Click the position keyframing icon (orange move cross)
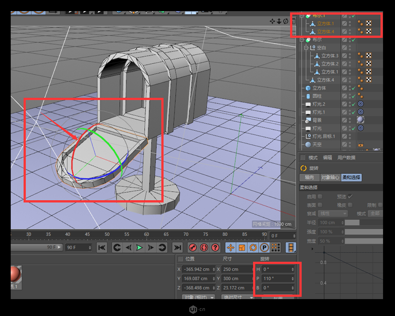 pyautogui.click(x=230, y=247)
